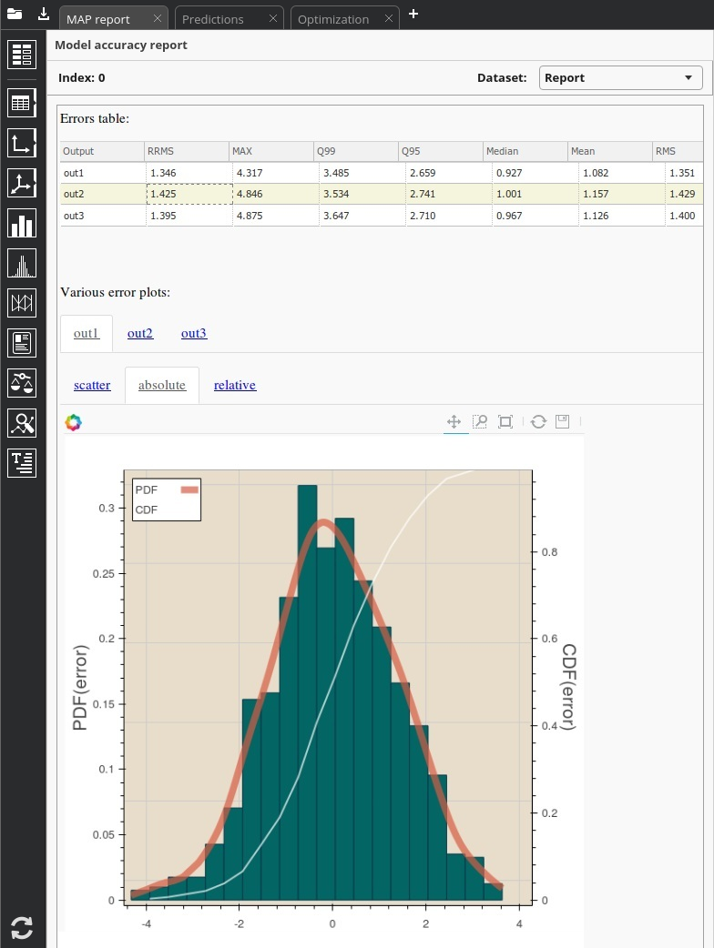The height and width of the screenshot is (948, 714).
Task: Activate the box zoom plot tool
Action: [480, 421]
